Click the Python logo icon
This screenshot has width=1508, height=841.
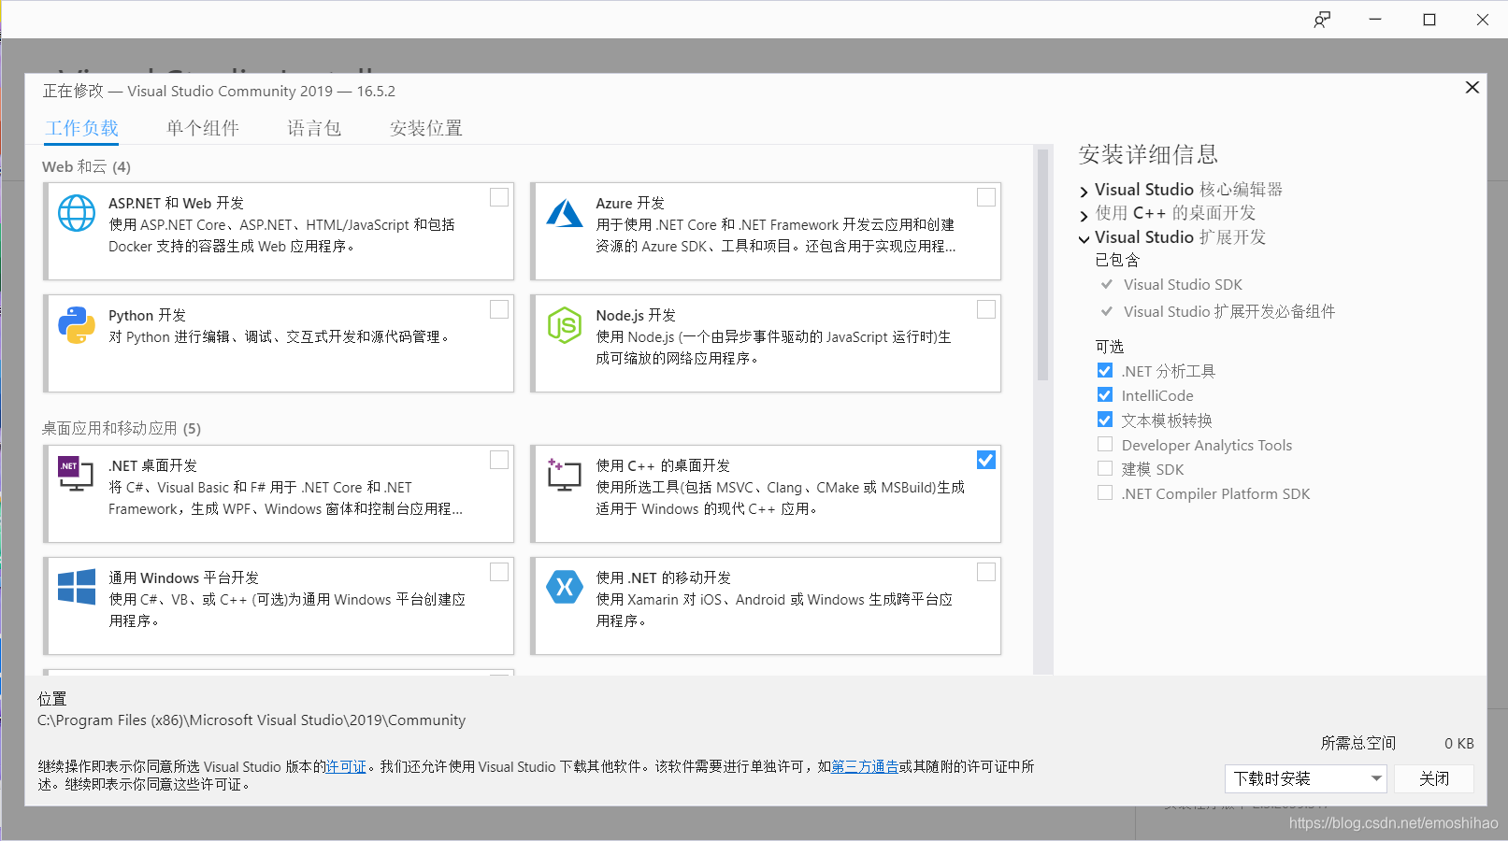77,325
